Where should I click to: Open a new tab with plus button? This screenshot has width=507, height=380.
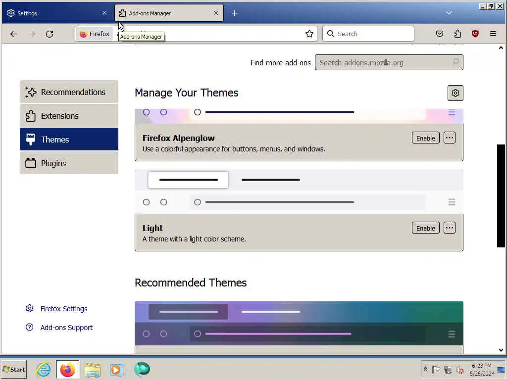[234, 13]
